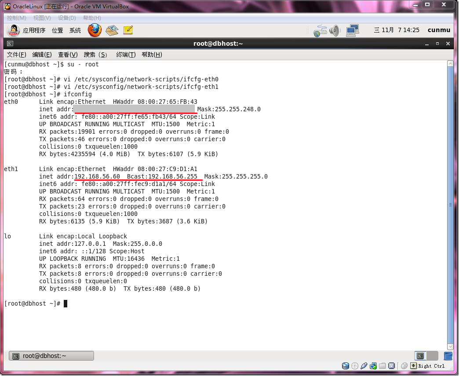Click VirtualBox keyboard capture arrow icon
This screenshot has height=376, width=459.
coord(413,366)
